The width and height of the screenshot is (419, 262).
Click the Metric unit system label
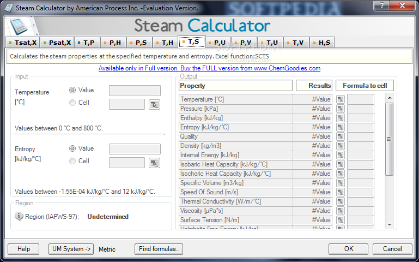click(107, 249)
